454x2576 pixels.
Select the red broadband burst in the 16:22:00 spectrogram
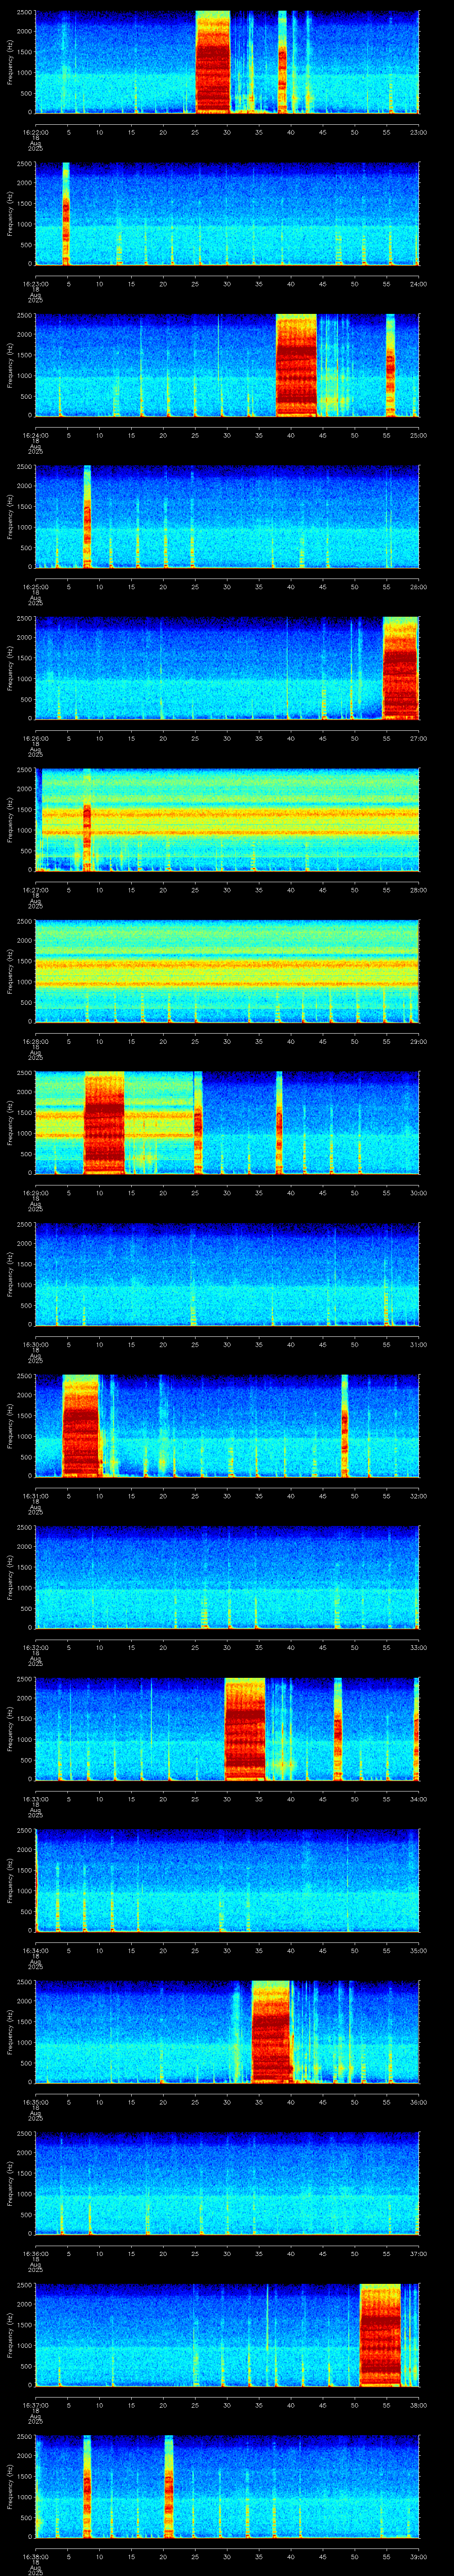[212, 62]
